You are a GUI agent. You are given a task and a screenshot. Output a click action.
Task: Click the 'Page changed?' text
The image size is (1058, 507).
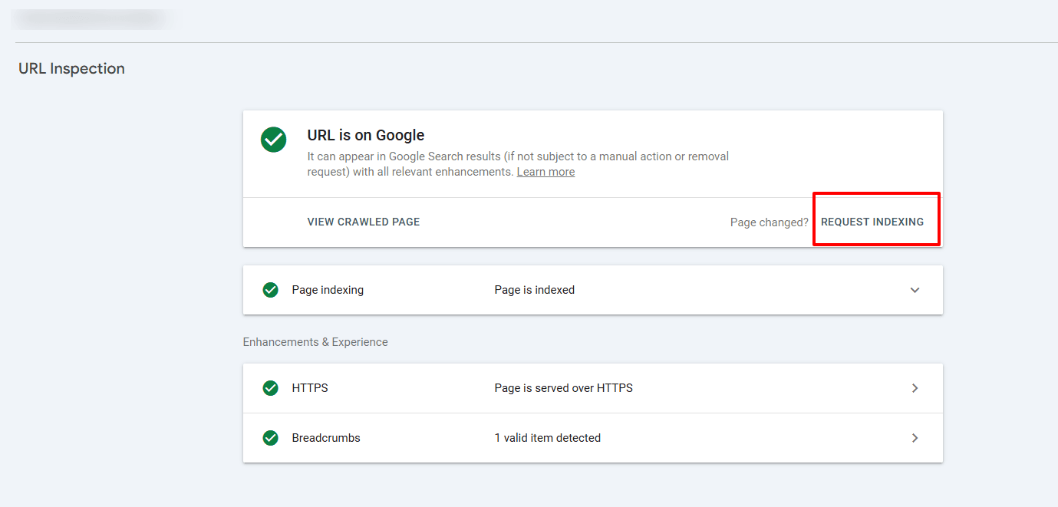pyautogui.click(x=769, y=222)
